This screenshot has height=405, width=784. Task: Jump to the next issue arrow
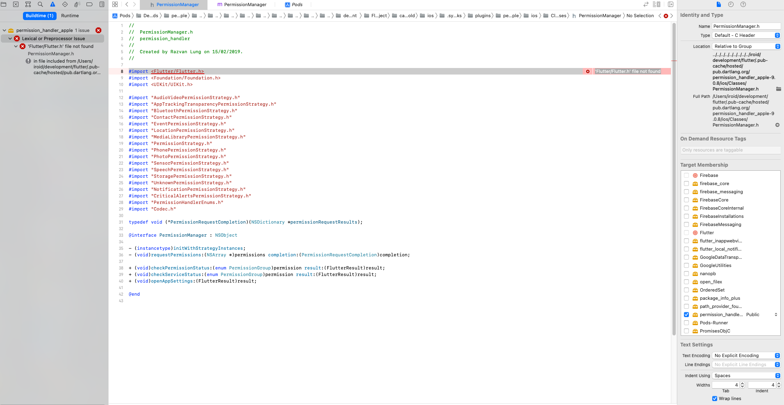point(672,16)
